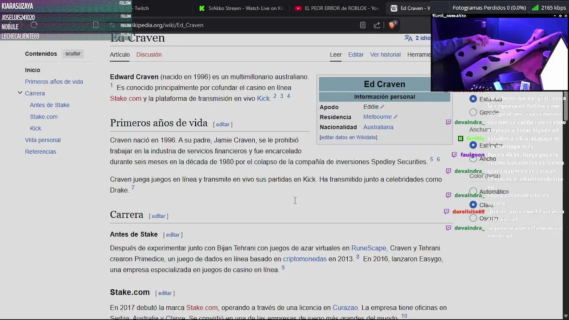This screenshot has width=569, height=320.
Task: Open reader mode icon in address bar
Action: tap(363, 25)
